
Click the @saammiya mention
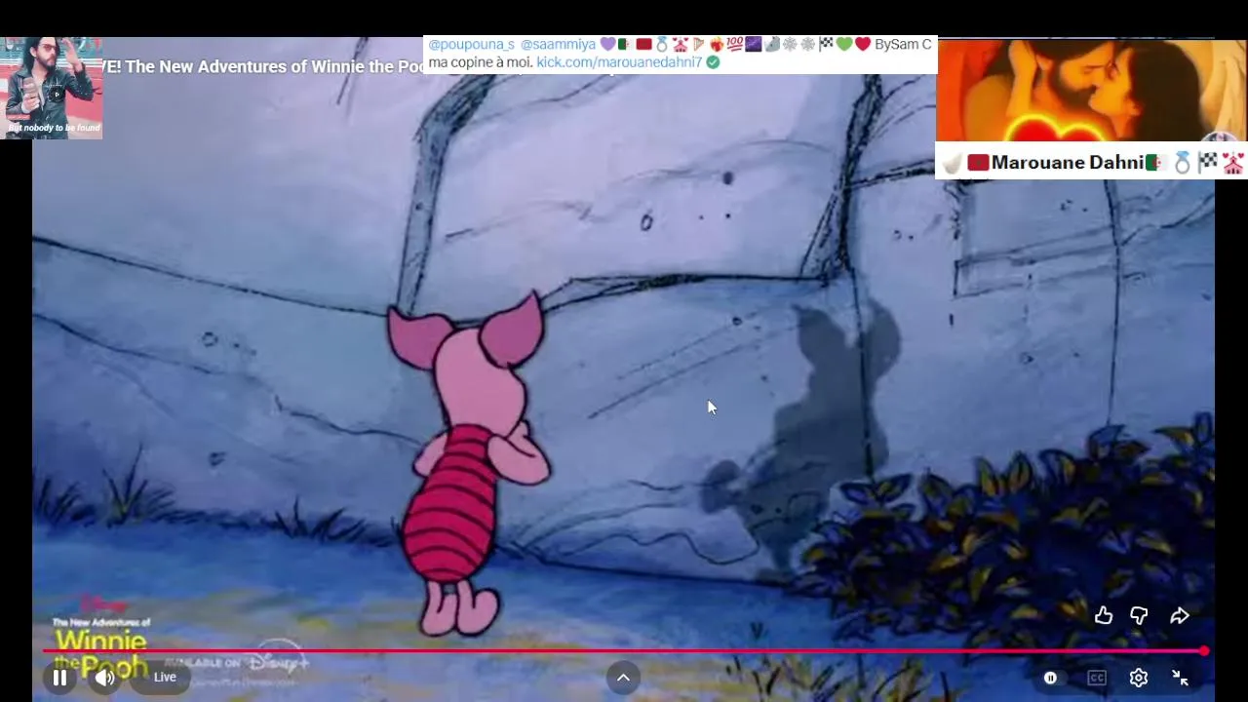558,45
